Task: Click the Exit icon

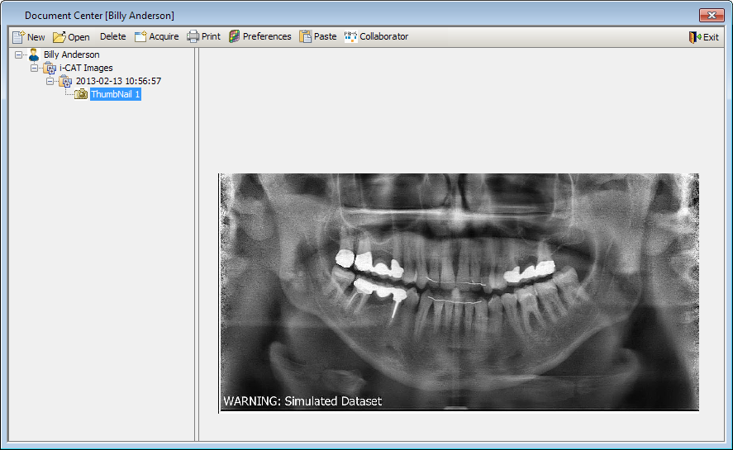Action: (694, 36)
